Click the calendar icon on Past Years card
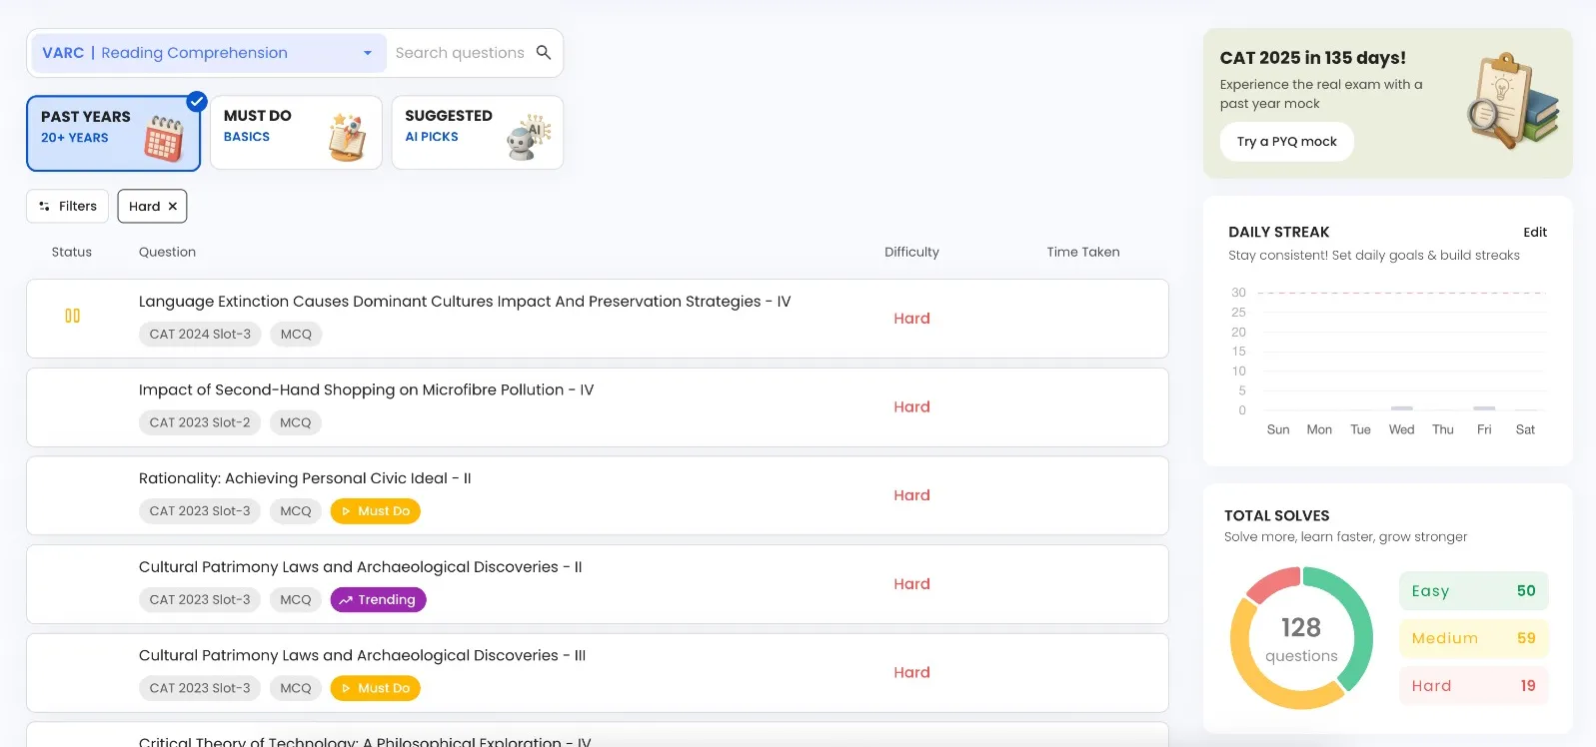The width and height of the screenshot is (1596, 747). (163, 138)
